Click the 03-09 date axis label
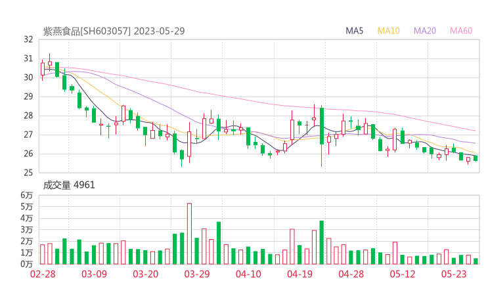Viewport: 486px width, 289px height. pos(94,274)
